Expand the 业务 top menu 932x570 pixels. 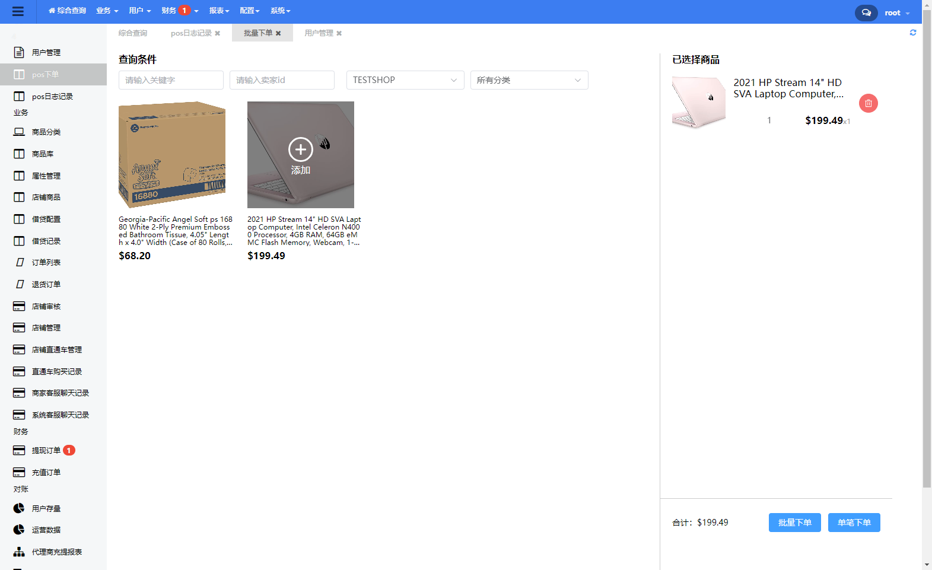[107, 11]
